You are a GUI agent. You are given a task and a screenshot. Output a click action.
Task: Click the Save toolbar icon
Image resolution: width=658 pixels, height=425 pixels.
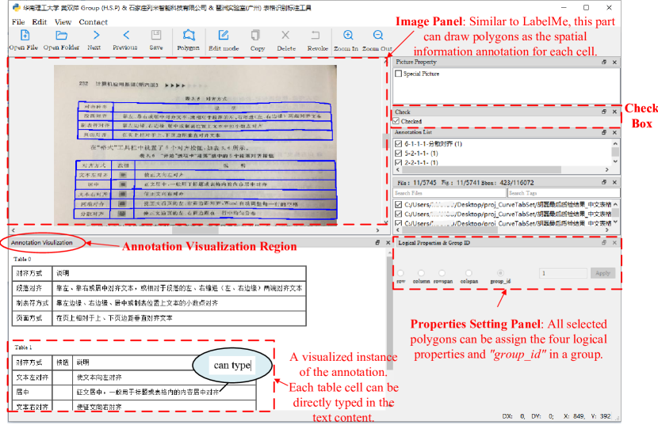(156, 35)
